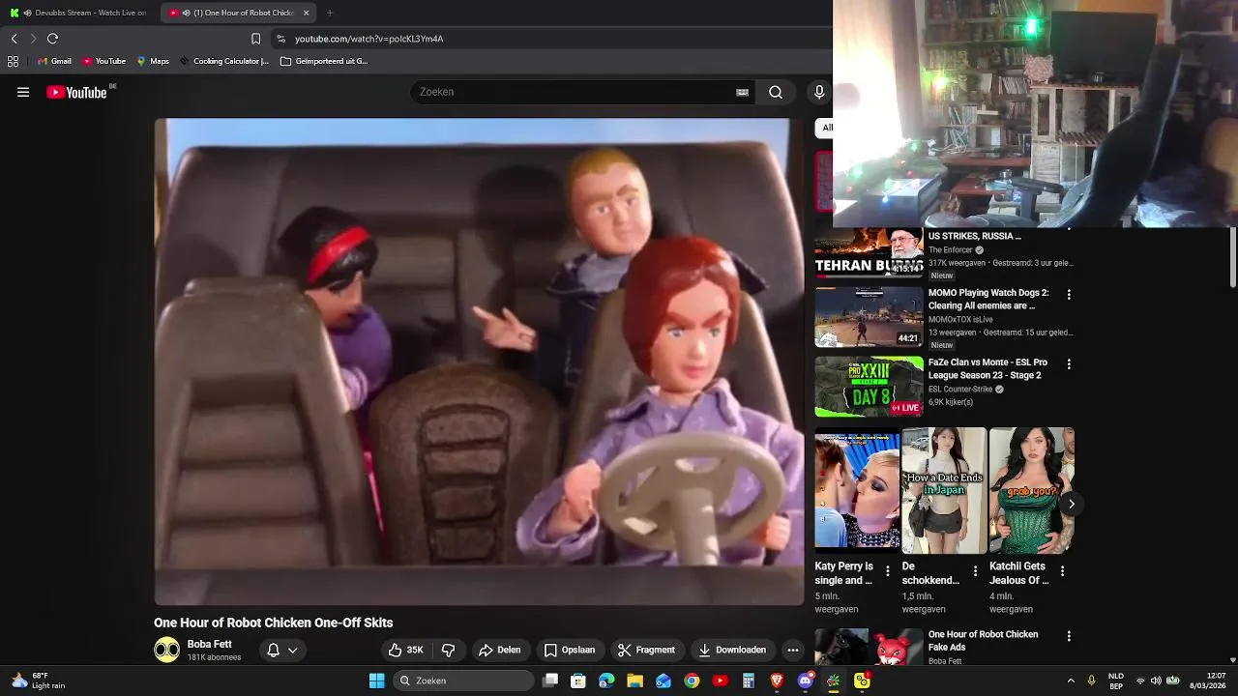Open the FaZe Clan vs Monte live thumbnail

coord(870,387)
